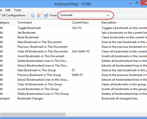Select the Bookmark Changes command

tap(30, 98)
